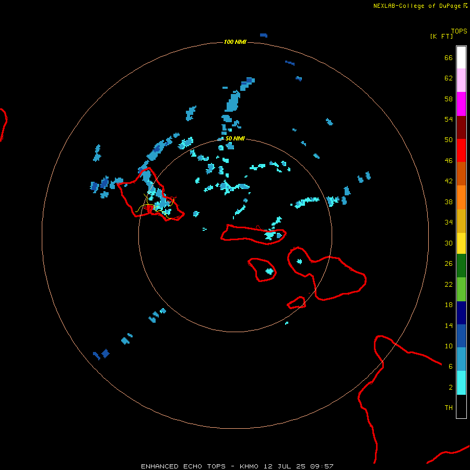
Task: Select the navy legend color swatch
Action: coord(461,313)
